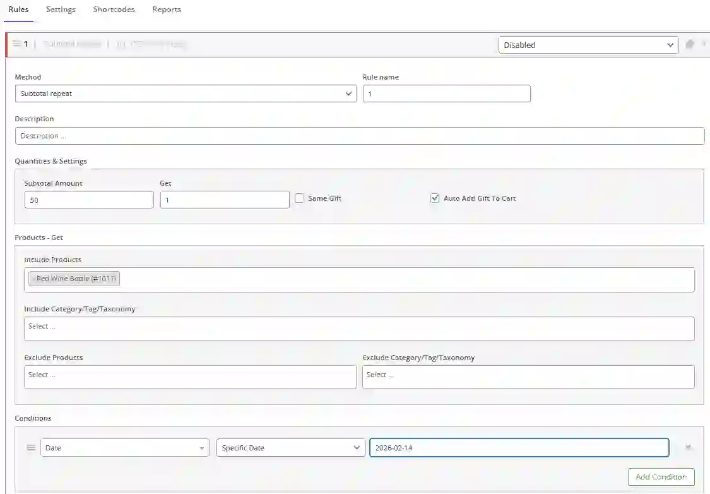Remove the Red Wine Bottle (#1011) product chip
Viewport: 710px width, 494px height.
coord(33,278)
